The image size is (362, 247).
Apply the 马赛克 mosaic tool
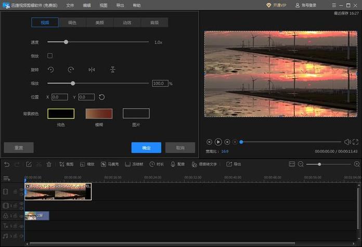tap(110, 164)
